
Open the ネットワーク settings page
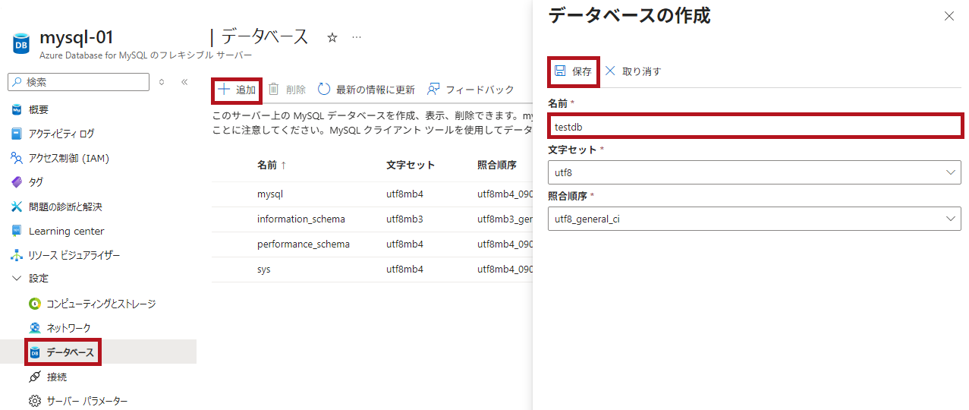click(x=68, y=328)
